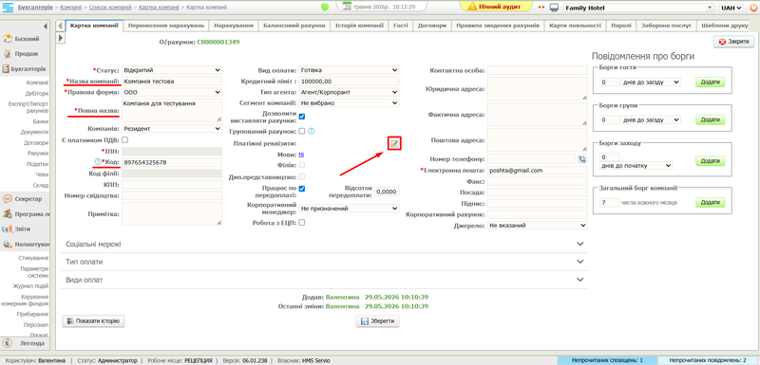Open the Карти лояльності tab
This screenshot has width=760, height=365.
(x=575, y=26)
